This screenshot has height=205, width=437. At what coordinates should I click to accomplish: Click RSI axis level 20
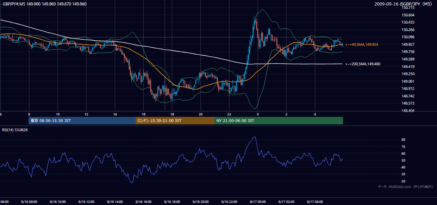[x=403, y=181]
